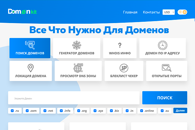The image size is (195, 130).
Task: Uncheck the .ru domain checkbox
Action: tap(12, 111)
